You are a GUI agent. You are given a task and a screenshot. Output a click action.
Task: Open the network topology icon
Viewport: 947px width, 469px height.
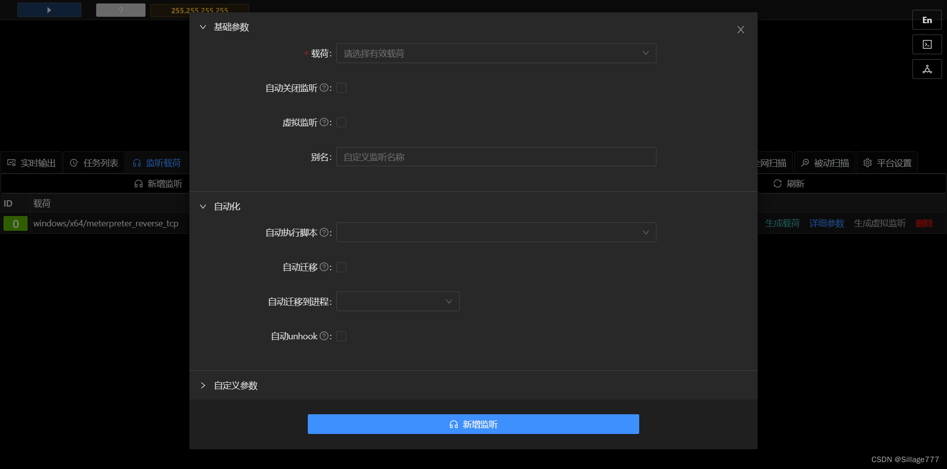(x=927, y=69)
